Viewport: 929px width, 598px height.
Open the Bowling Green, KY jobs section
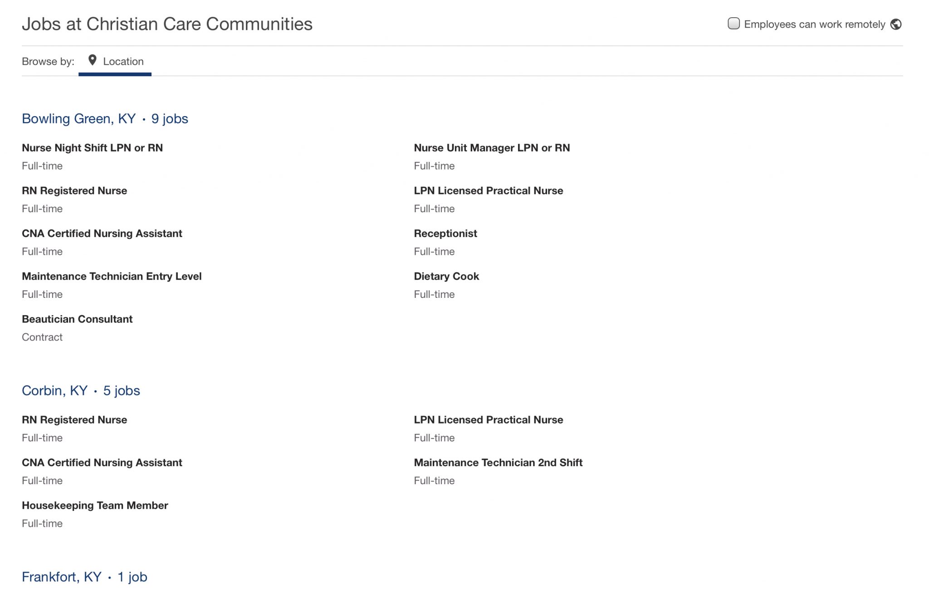[105, 118]
